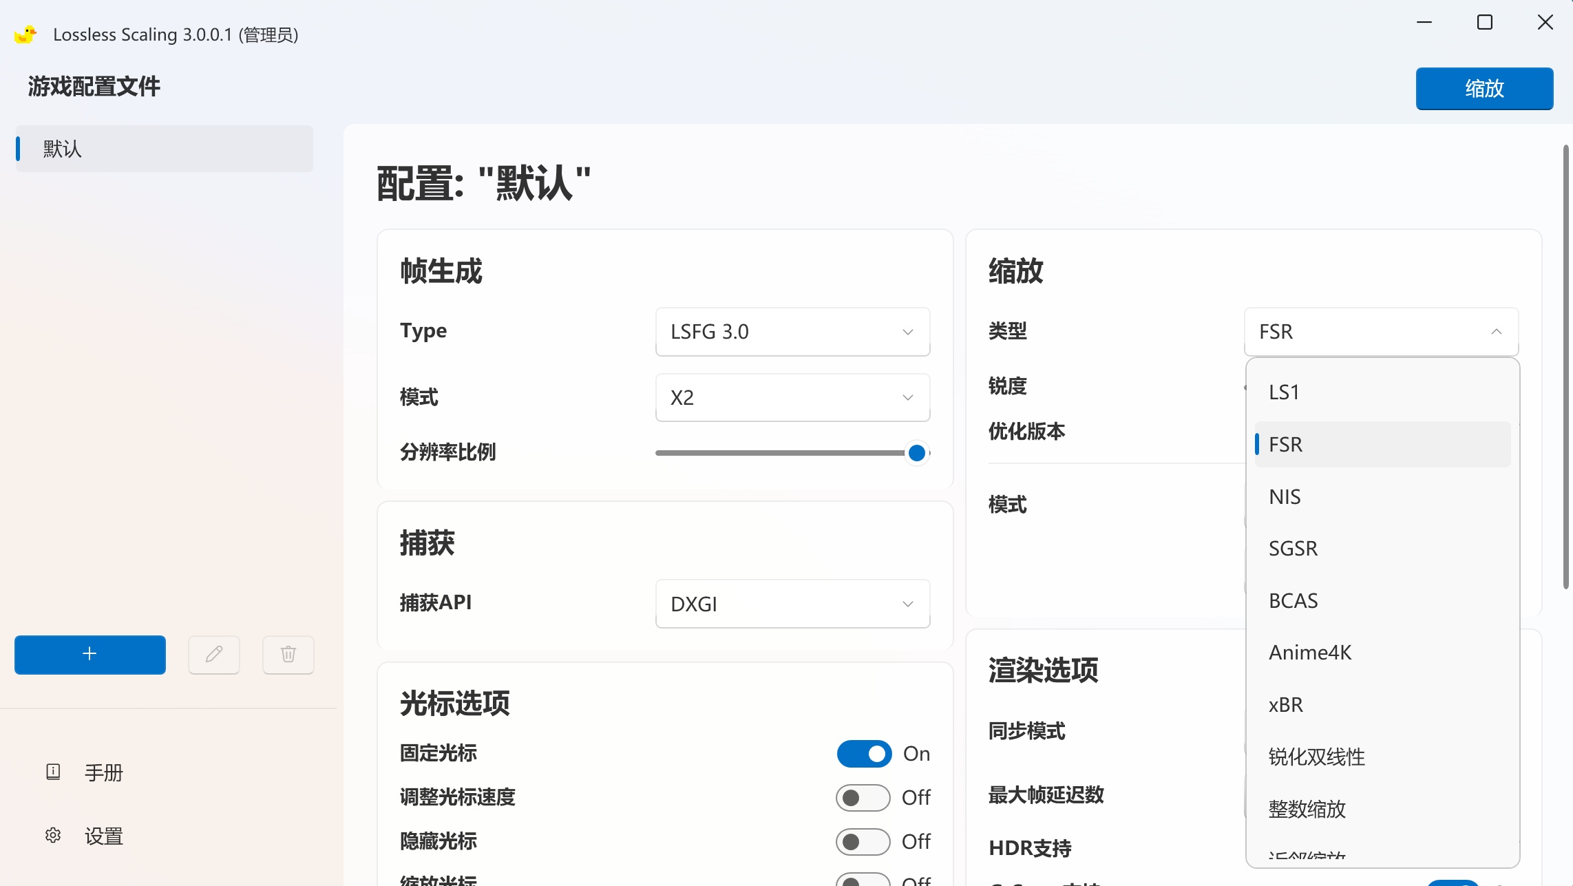This screenshot has width=1573, height=886.
Task: Click the Lossless Scaling duck app icon
Action: (25, 34)
